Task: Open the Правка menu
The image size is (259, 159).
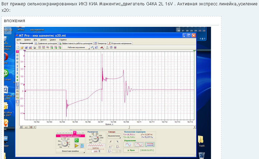Action: click(27, 40)
